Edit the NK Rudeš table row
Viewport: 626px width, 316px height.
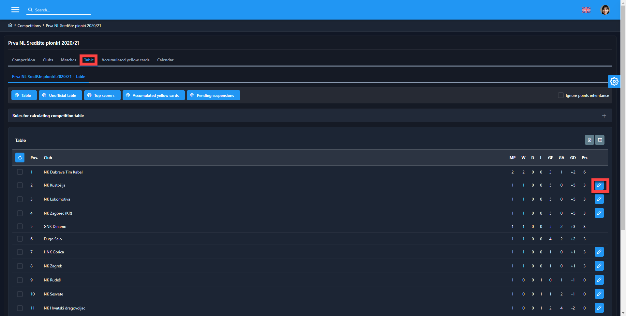click(x=599, y=280)
